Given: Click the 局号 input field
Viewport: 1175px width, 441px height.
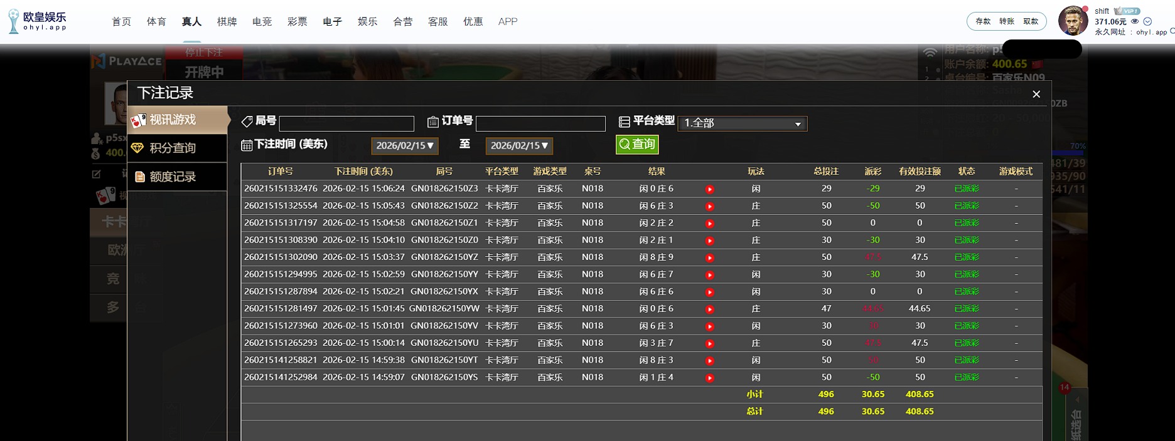Looking at the screenshot, I should click(x=346, y=123).
